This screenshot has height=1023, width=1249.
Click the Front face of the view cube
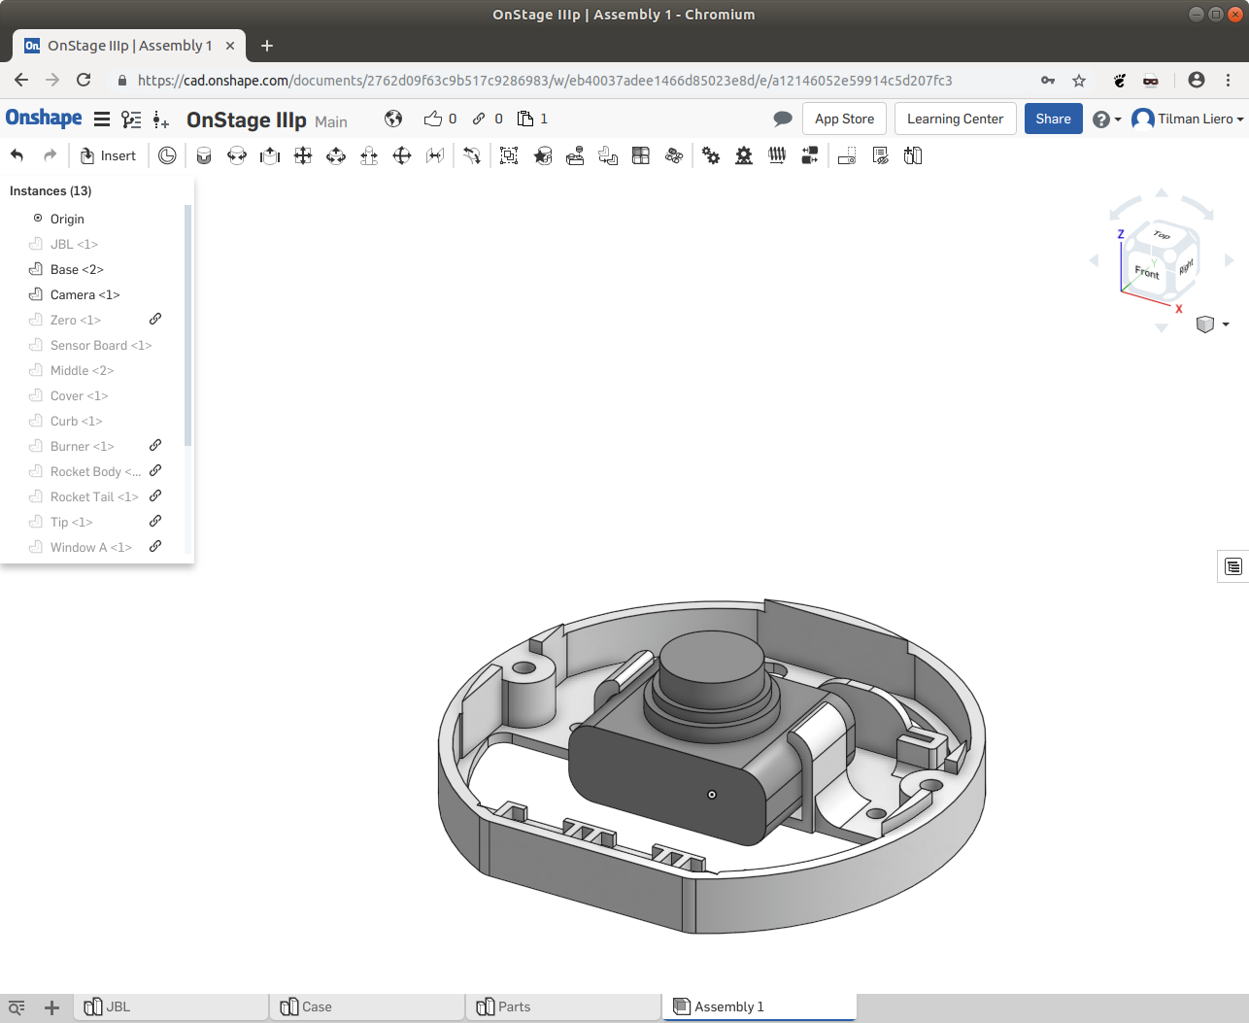click(1147, 272)
